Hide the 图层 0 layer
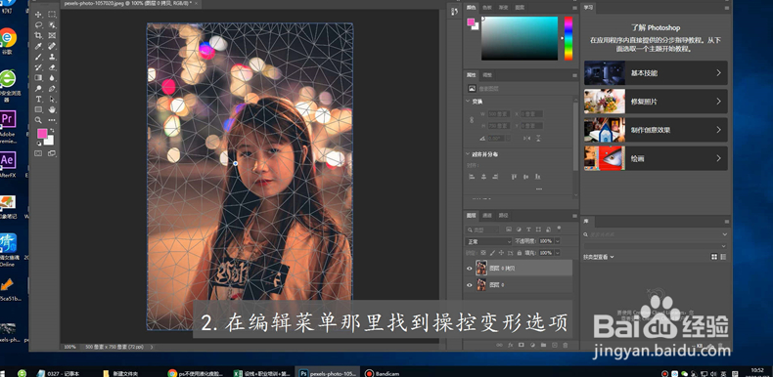 (470, 285)
